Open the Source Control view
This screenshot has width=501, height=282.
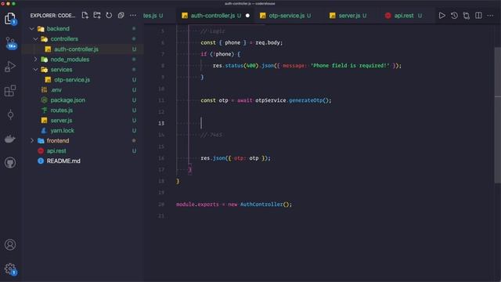10,43
